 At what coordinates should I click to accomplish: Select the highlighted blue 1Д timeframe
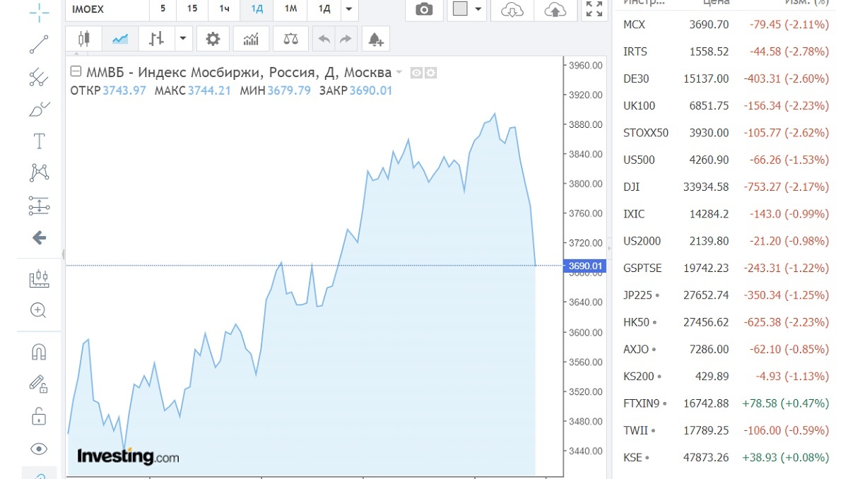pos(257,8)
